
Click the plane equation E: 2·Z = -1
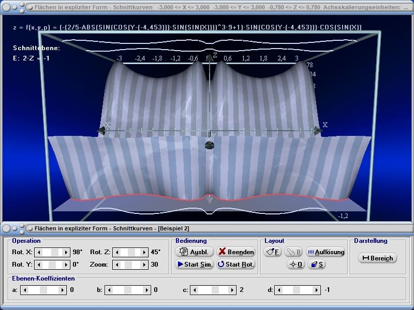31,58
